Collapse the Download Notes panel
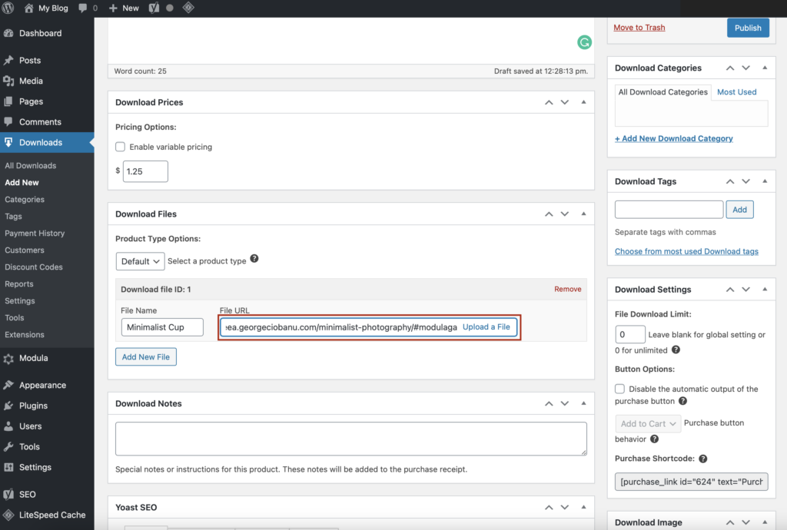The width and height of the screenshot is (787, 530). point(584,403)
